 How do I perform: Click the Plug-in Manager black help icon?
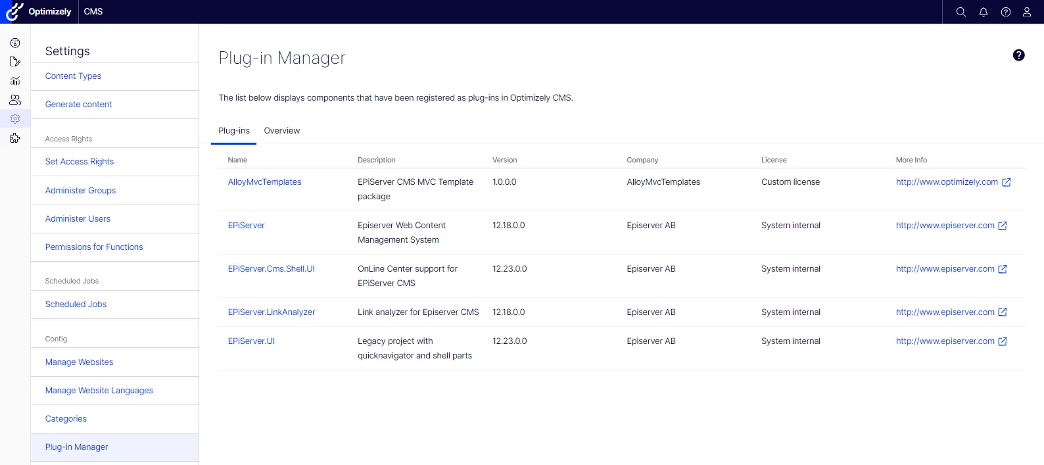point(1018,55)
